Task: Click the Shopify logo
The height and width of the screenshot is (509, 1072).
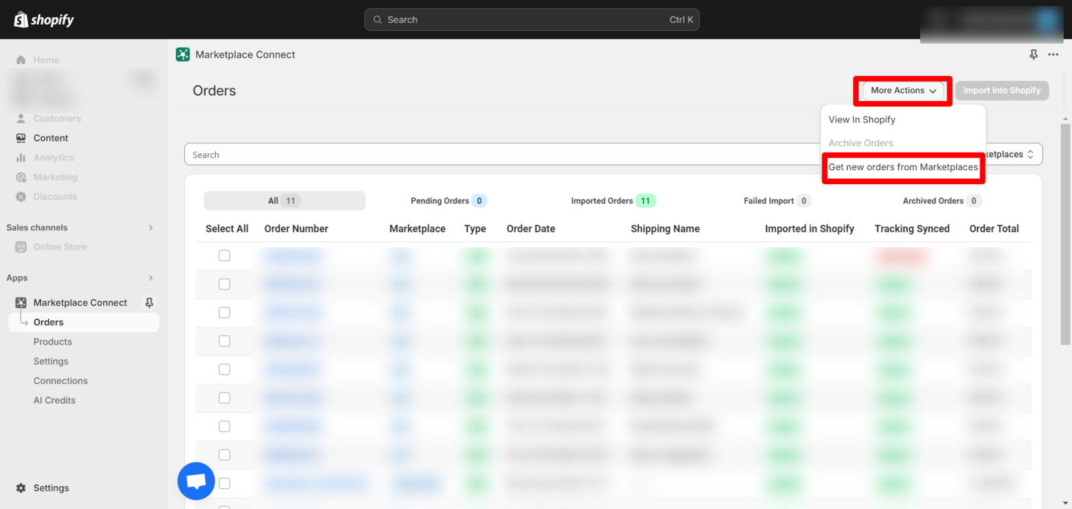Action: 44,19
